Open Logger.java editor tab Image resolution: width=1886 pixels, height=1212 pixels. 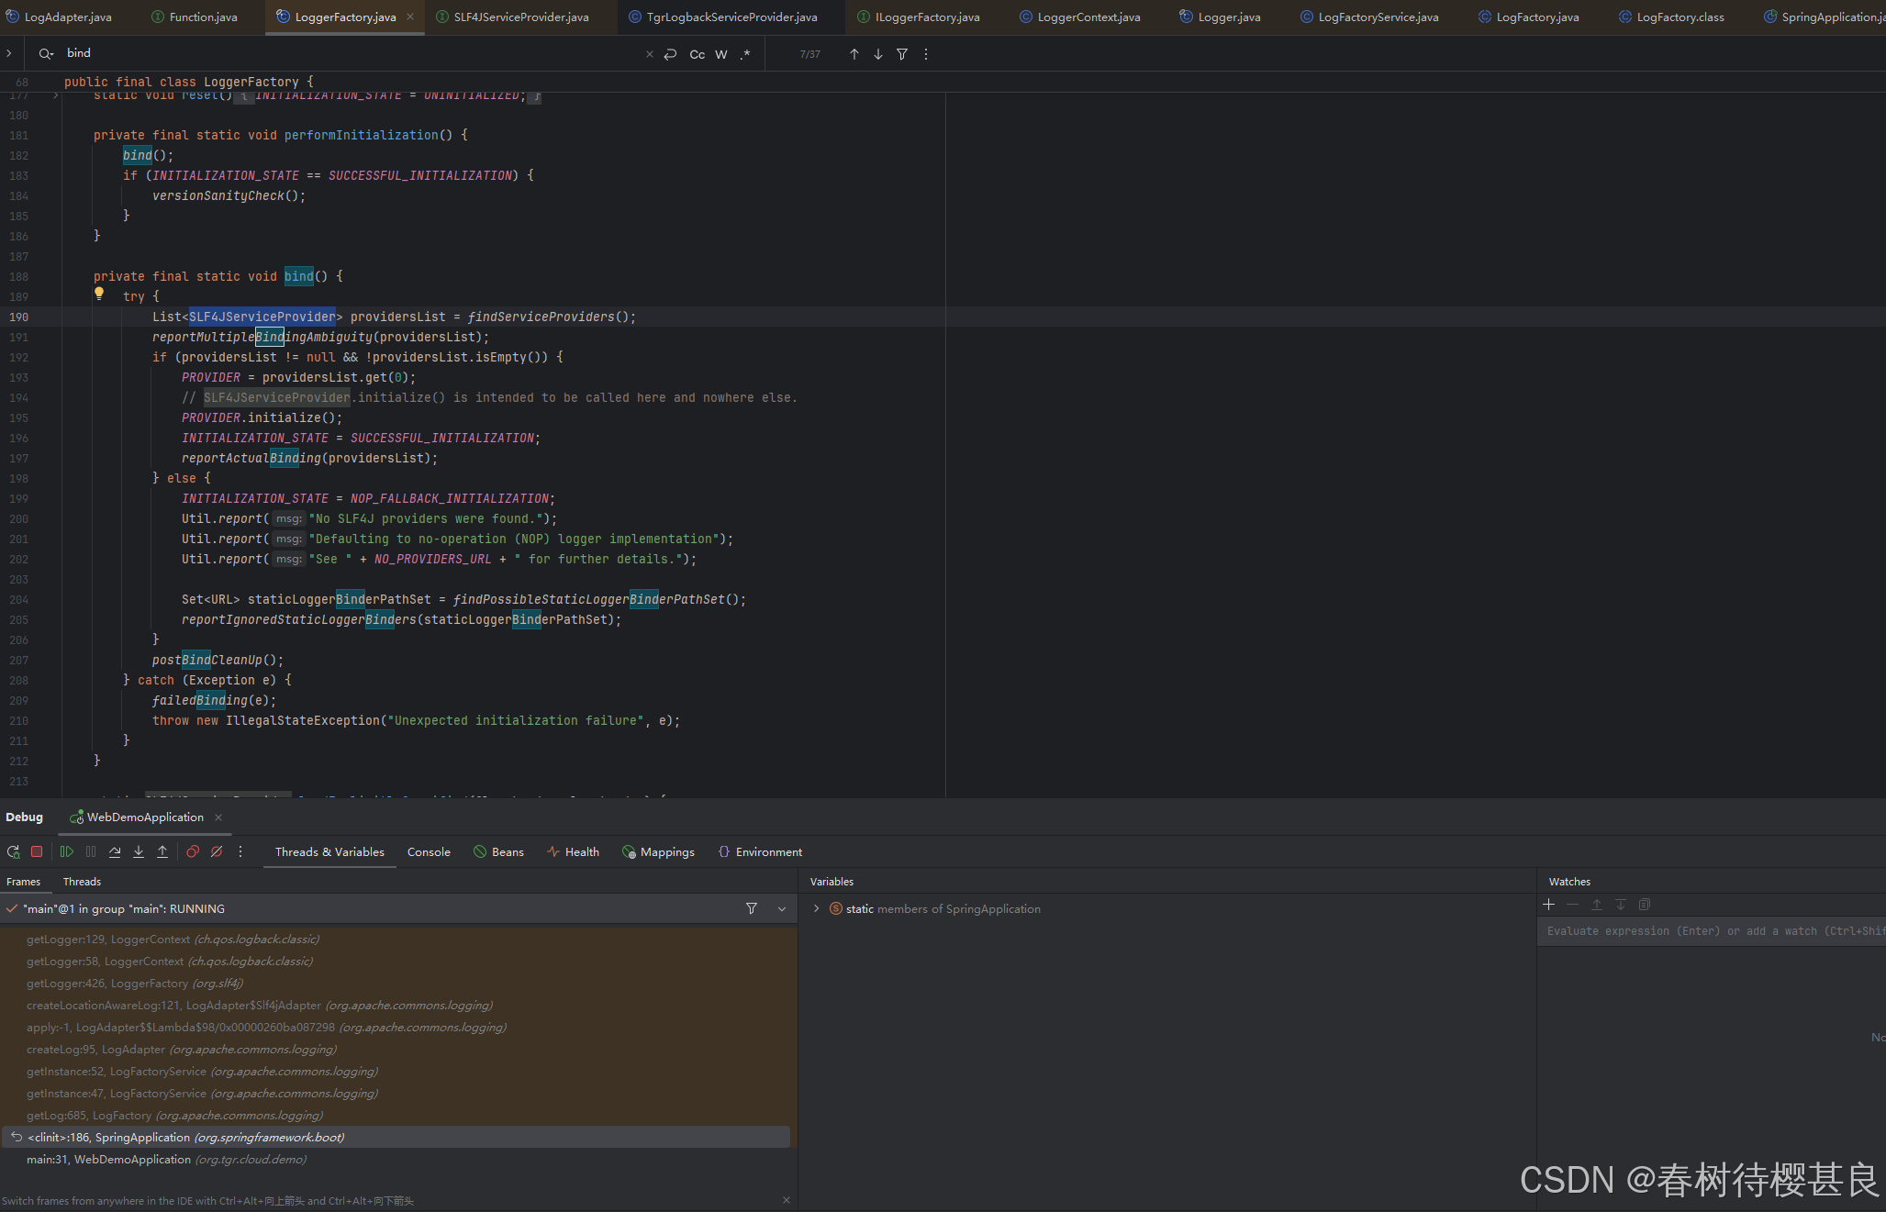point(1220,17)
